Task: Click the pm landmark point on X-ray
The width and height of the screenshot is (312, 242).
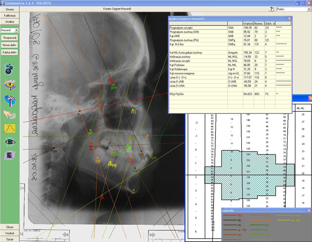Action: point(113,85)
